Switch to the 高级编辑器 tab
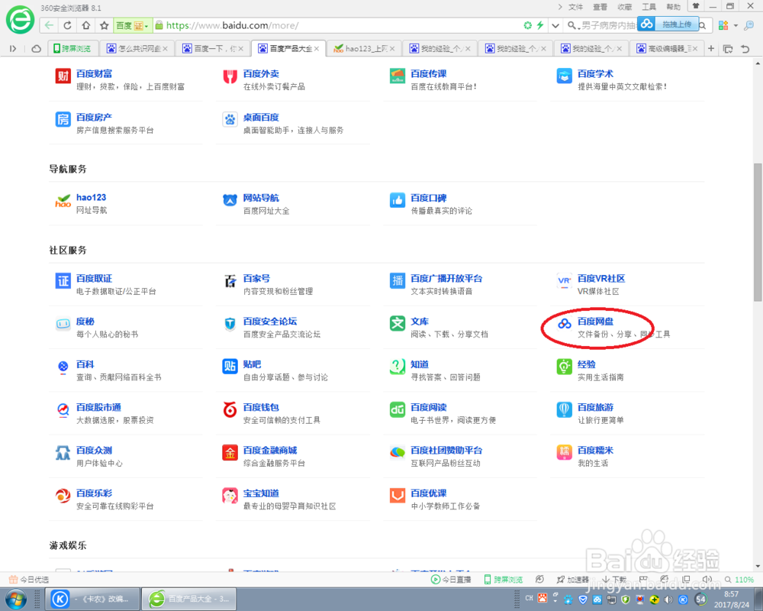Viewport: 763px width, 611px height. tap(668, 48)
